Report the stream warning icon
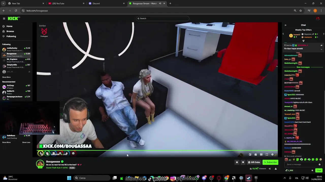 pyautogui.click(x=276, y=169)
